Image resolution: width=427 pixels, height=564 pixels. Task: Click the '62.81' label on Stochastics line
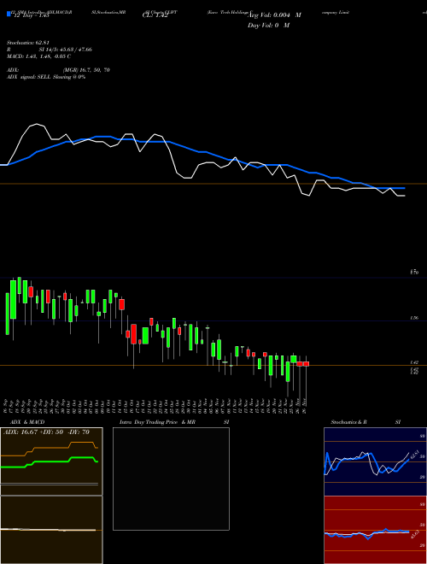point(413,454)
